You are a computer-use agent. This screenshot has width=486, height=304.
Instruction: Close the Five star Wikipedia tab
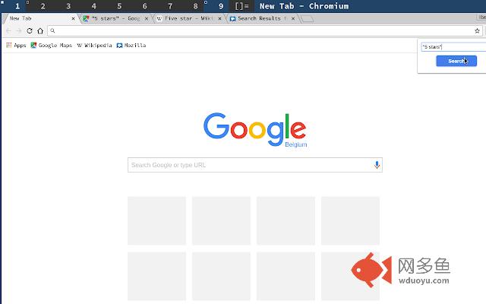point(219,18)
